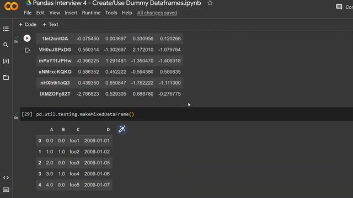Click row index VH0uJSPxDG
353x198 pixels.
coord(55,50)
